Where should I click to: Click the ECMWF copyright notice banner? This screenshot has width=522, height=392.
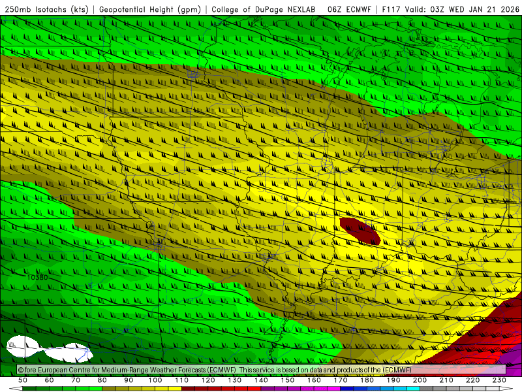tap(262, 370)
